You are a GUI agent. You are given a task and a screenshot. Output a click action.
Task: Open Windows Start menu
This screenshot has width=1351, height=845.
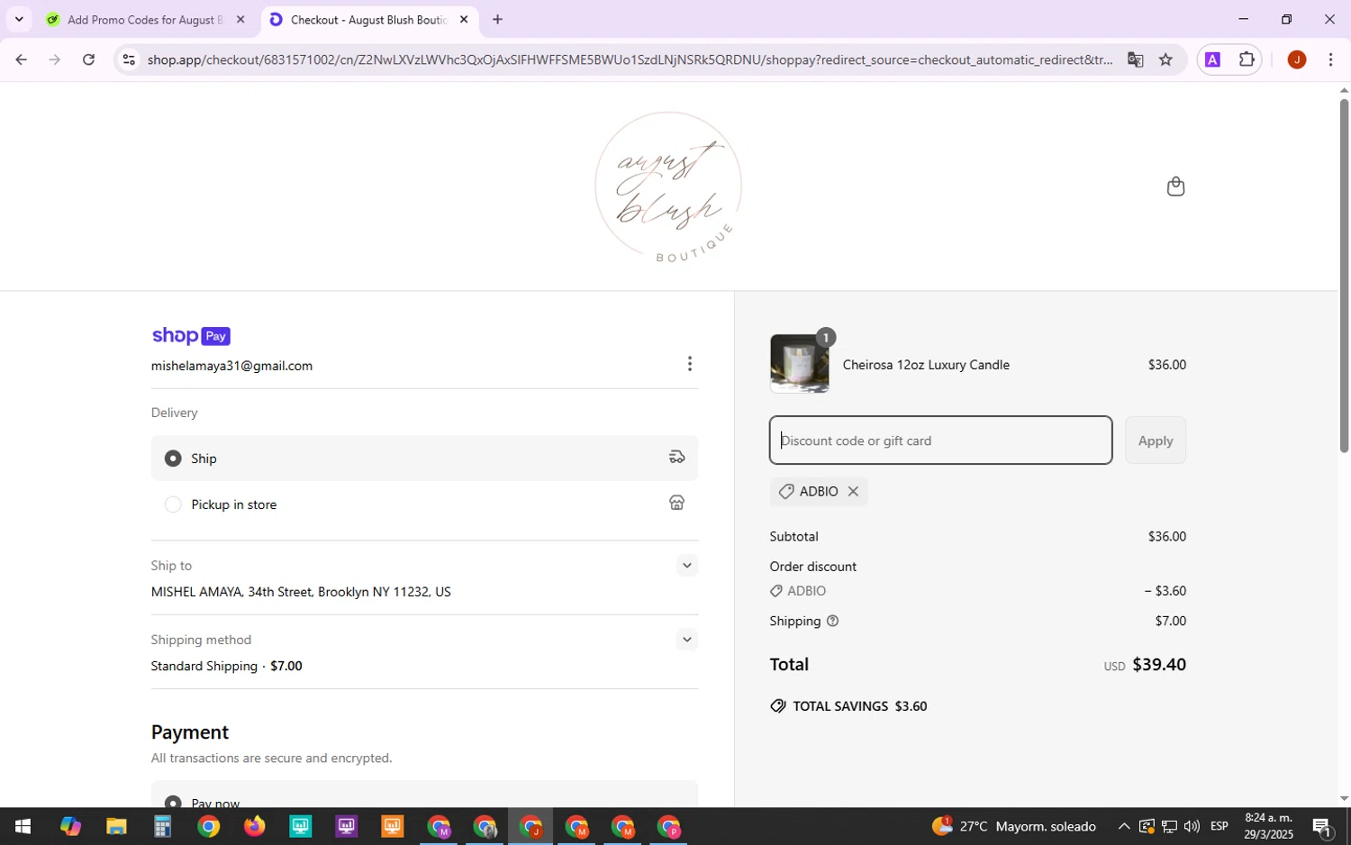[23, 826]
